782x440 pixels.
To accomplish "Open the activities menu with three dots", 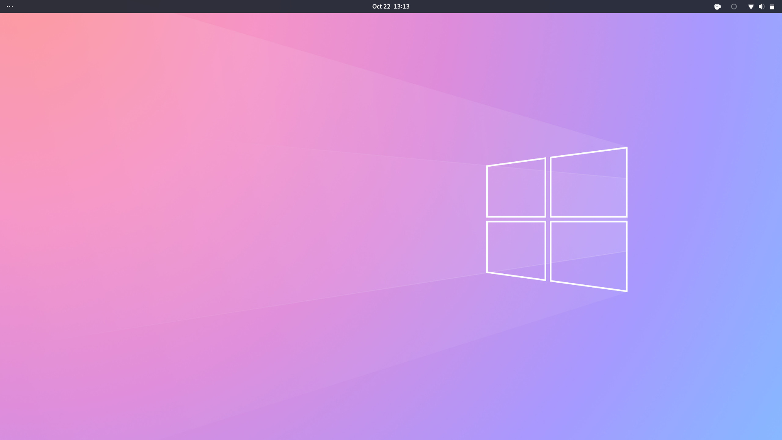I will (10, 7).
